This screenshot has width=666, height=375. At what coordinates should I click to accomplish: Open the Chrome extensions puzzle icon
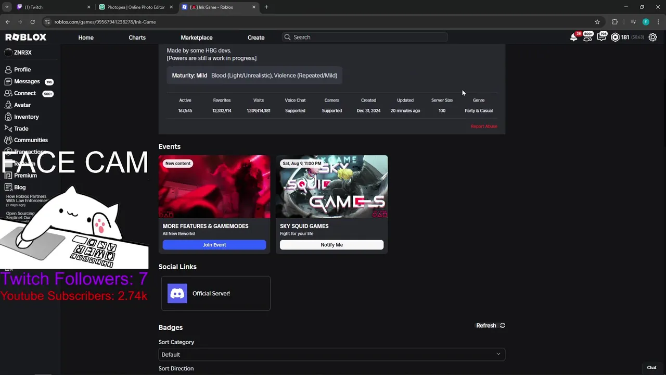[615, 22]
